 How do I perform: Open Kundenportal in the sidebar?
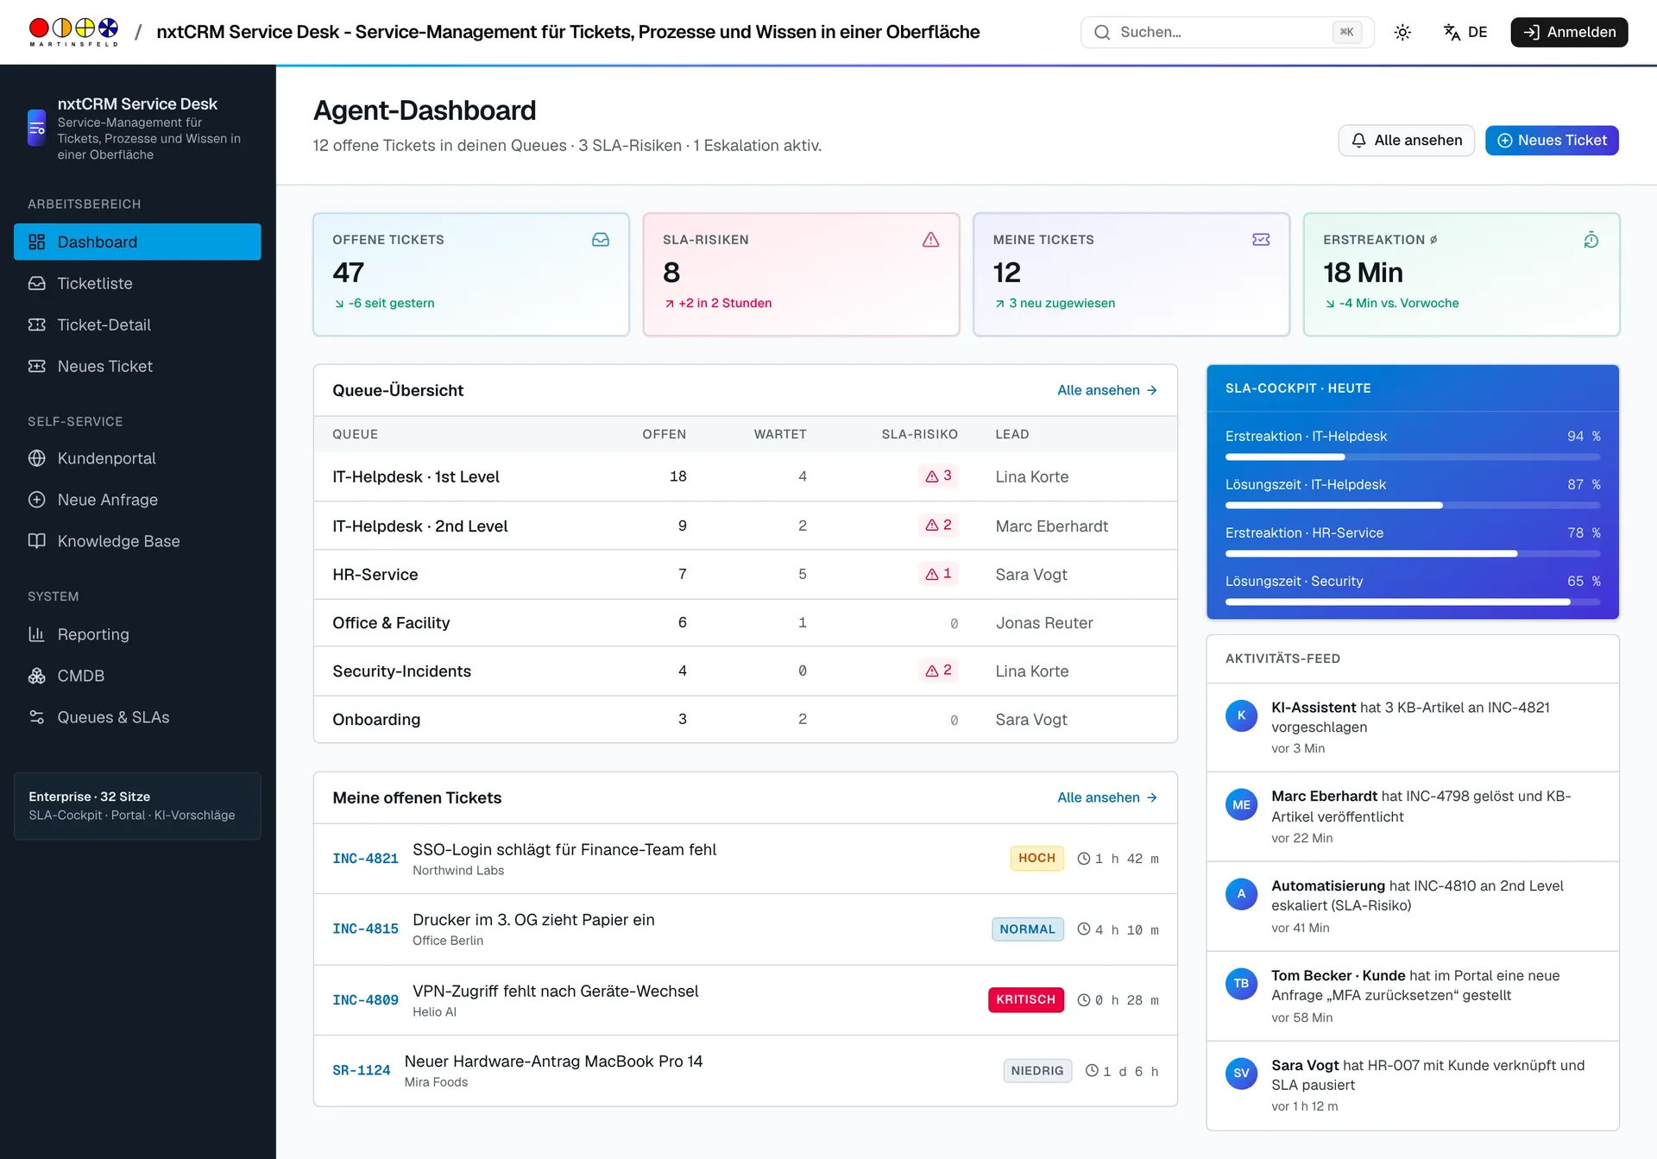(x=137, y=458)
